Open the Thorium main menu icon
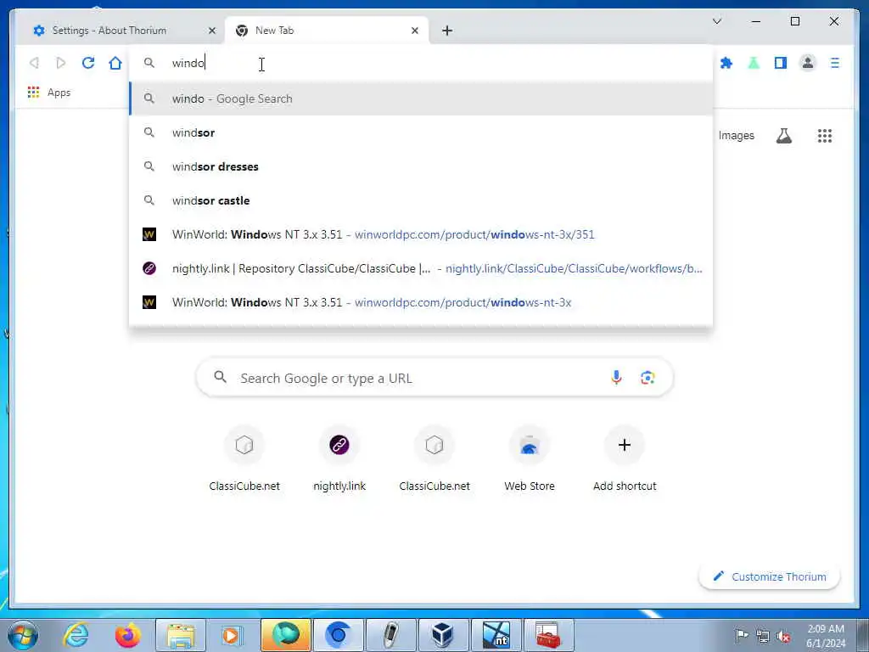869x652 pixels. click(835, 63)
